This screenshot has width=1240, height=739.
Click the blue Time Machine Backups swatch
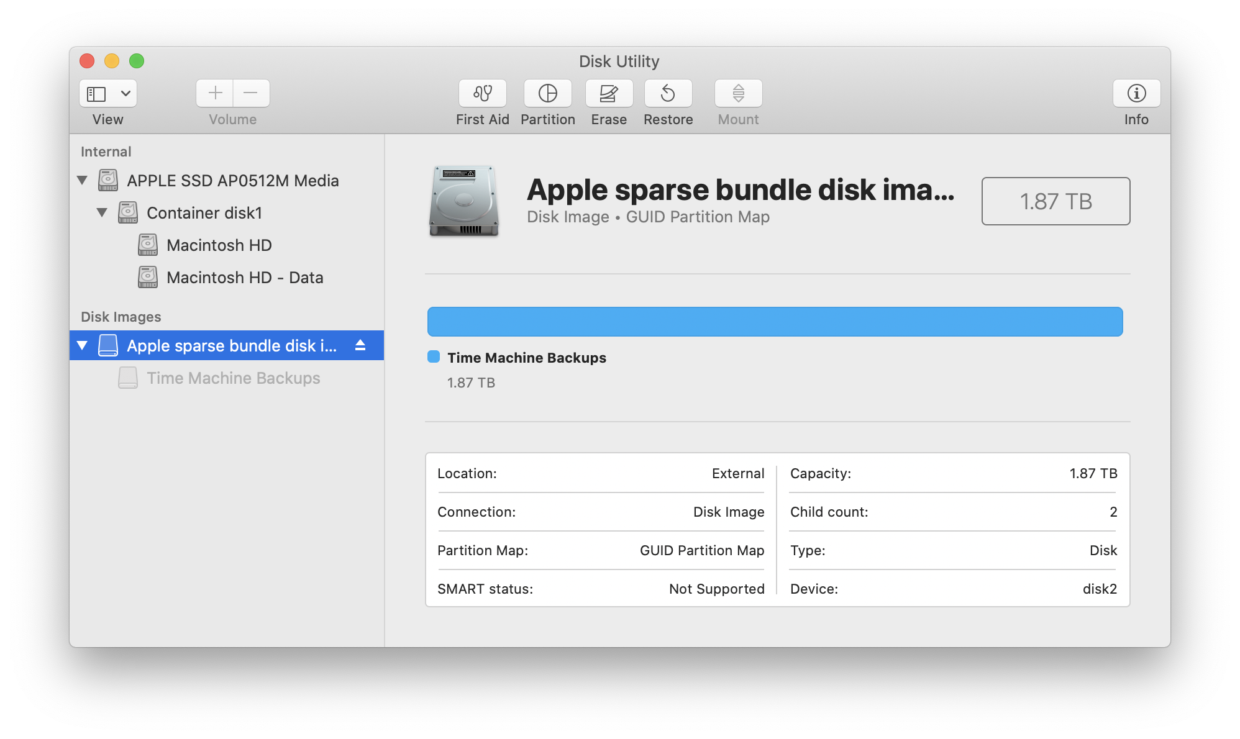[x=434, y=357]
